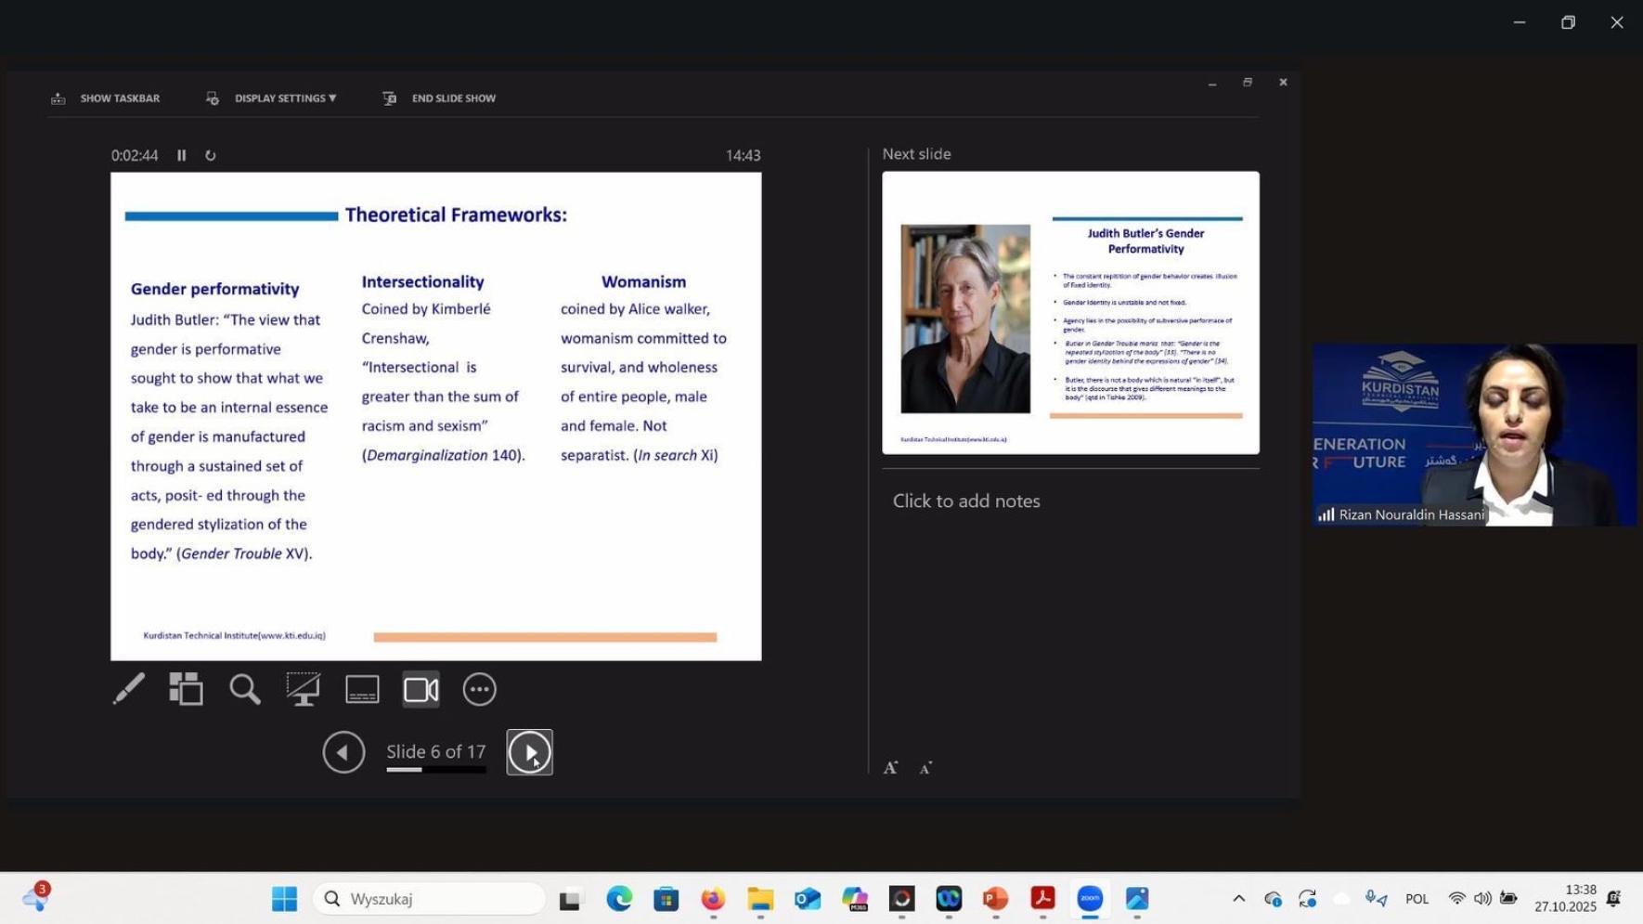1643x924 pixels.
Task: Click the slide progress bar under slide counter
Action: tap(435, 770)
